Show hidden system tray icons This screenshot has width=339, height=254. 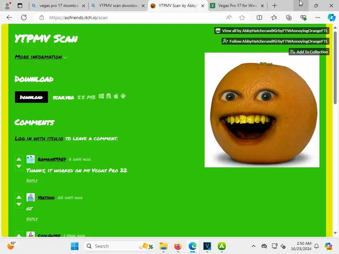pos(253,246)
